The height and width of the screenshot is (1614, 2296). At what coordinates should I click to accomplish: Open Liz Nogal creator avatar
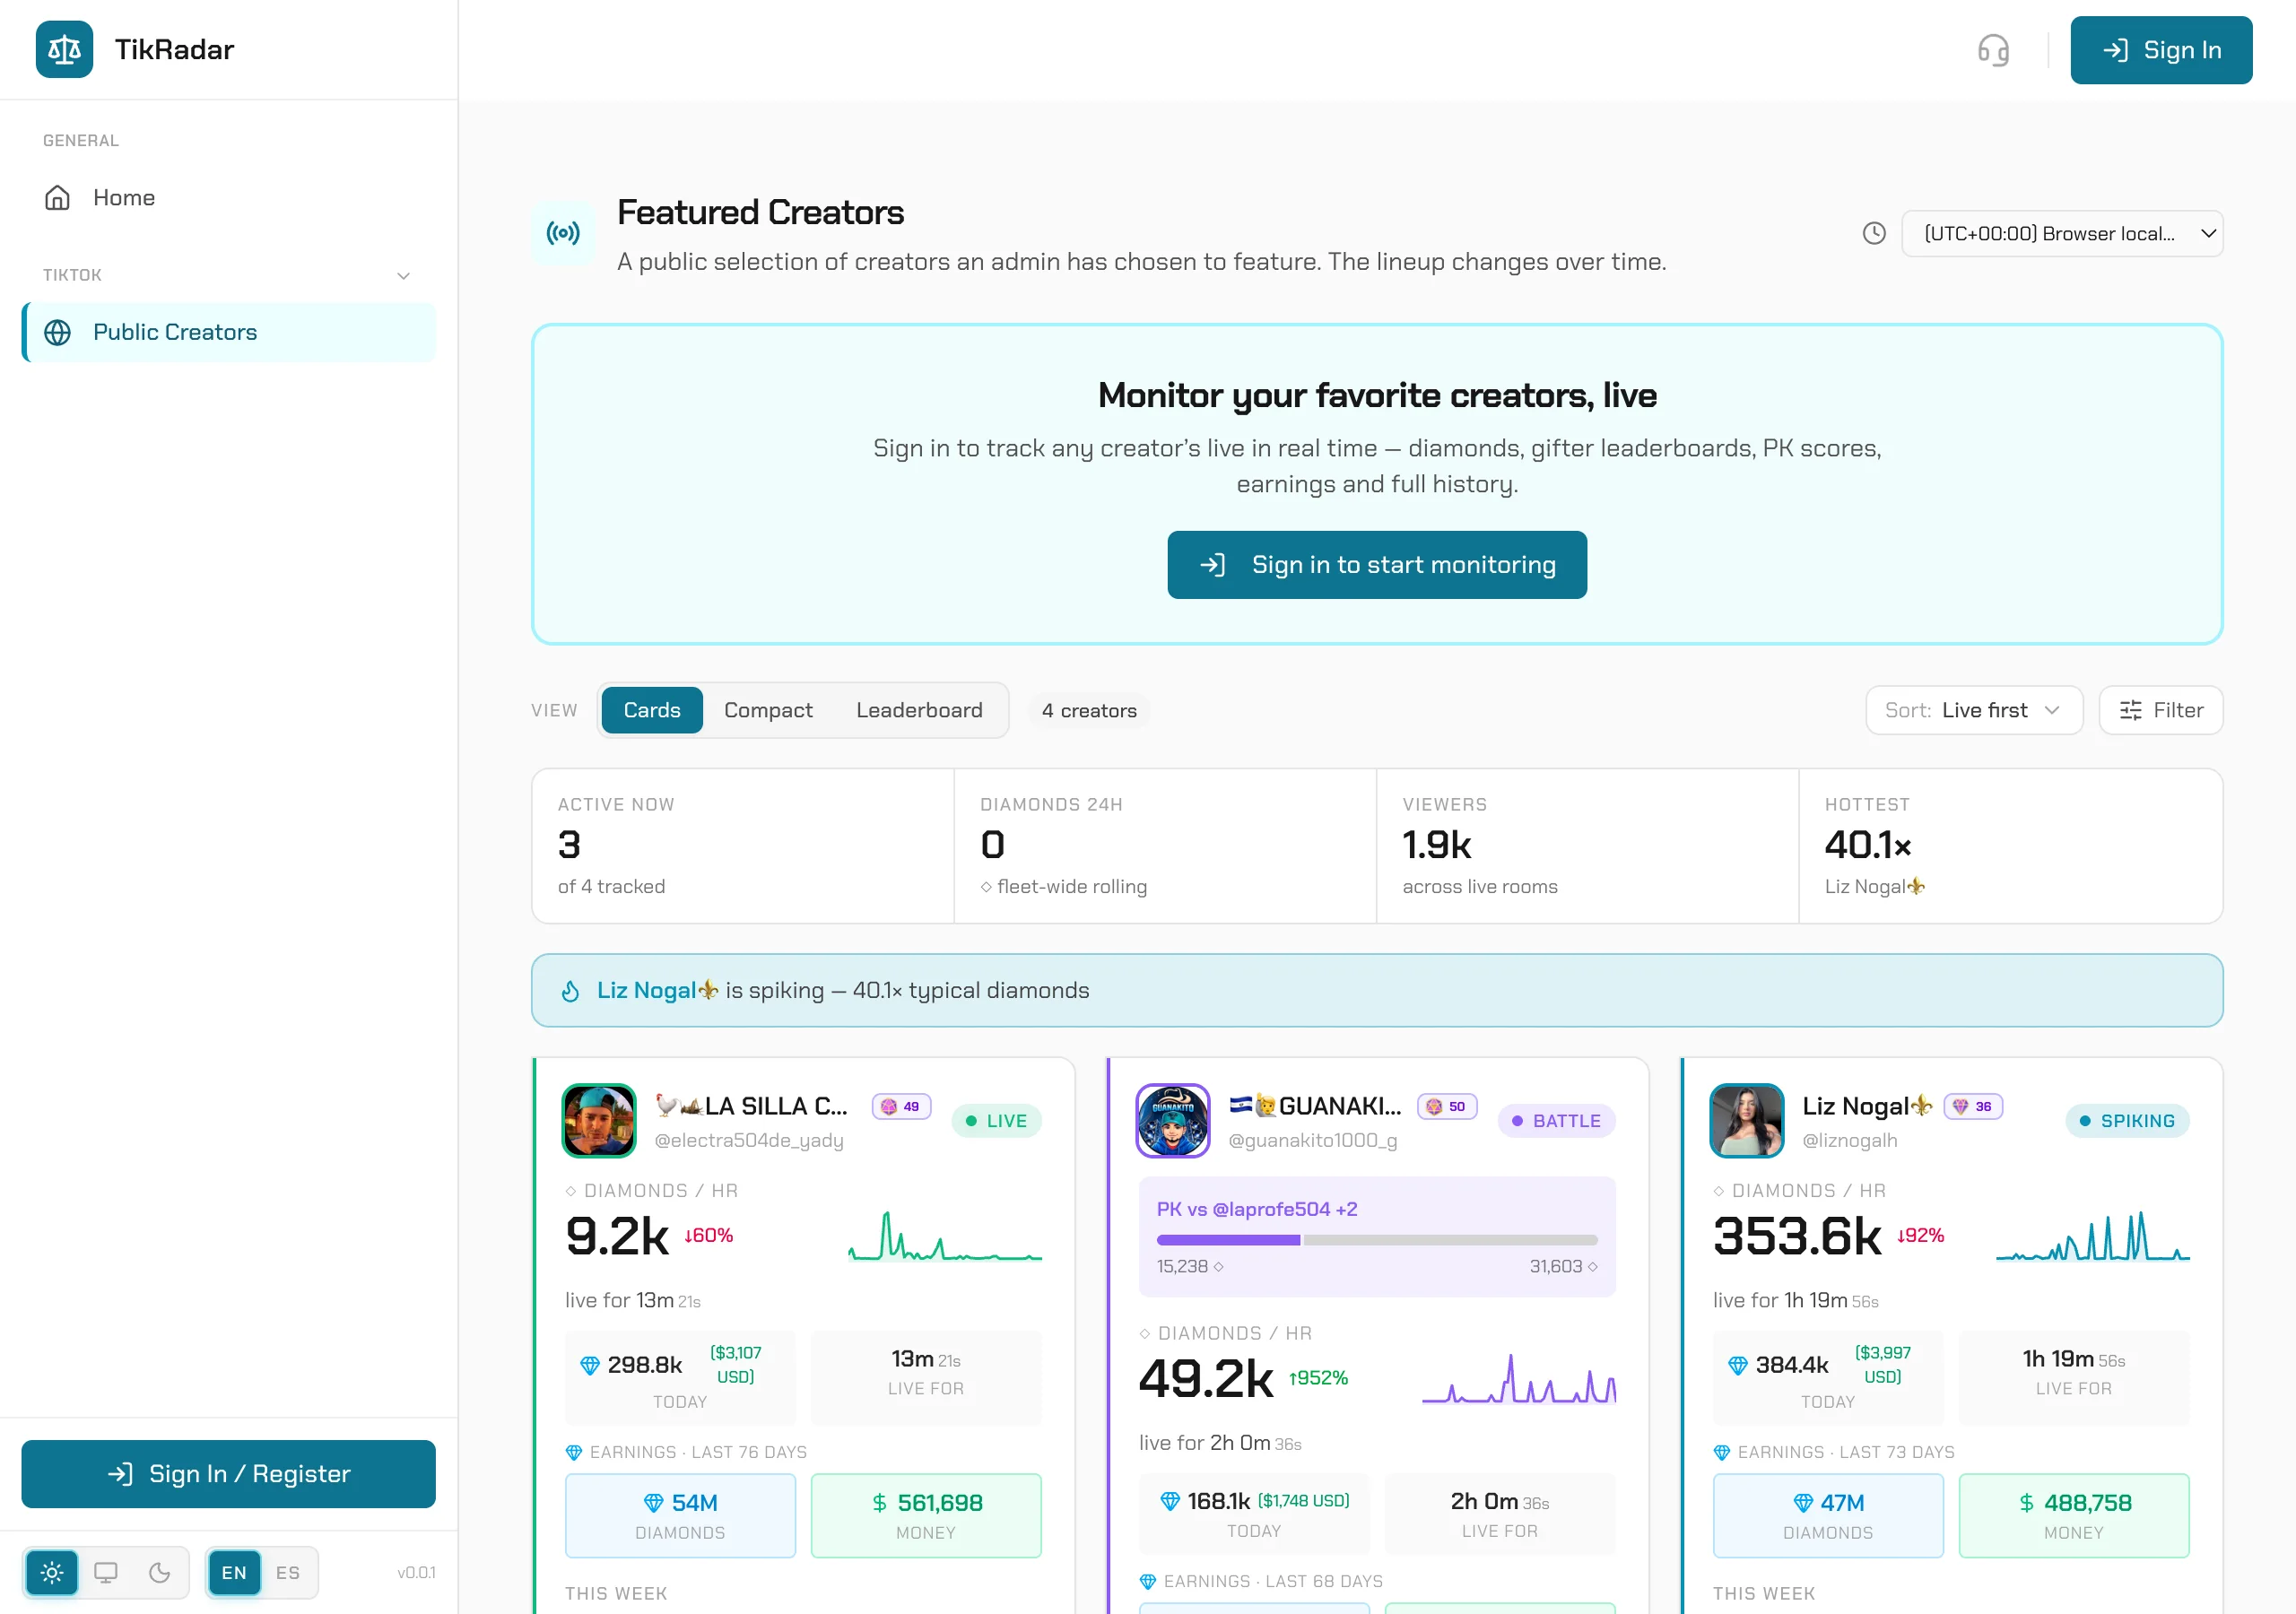(x=1747, y=1121)
